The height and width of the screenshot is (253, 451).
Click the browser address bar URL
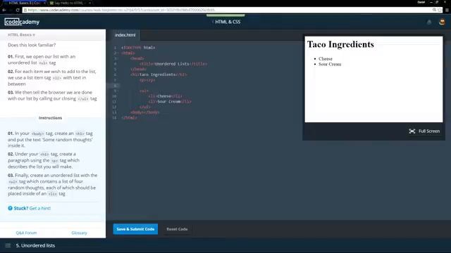pos(121,10)
